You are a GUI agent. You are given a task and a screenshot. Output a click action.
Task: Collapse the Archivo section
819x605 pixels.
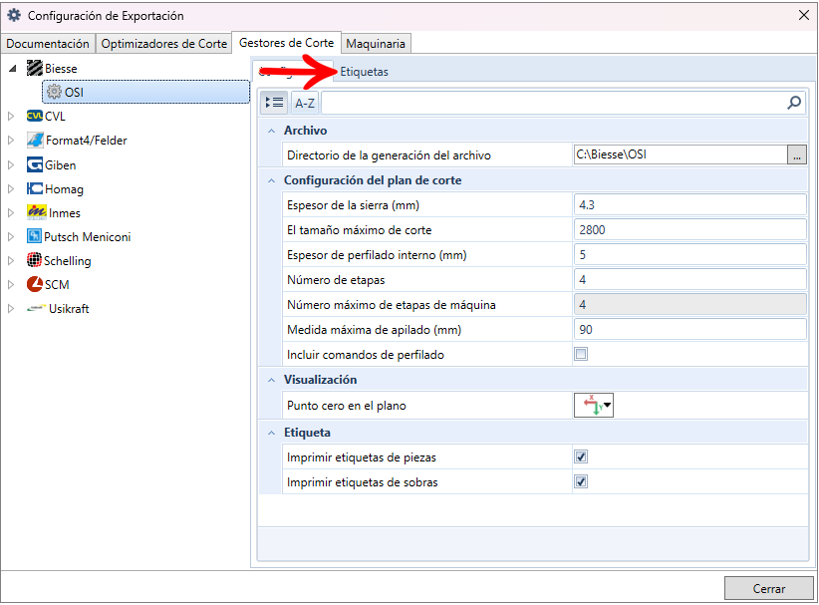[271, 131]
